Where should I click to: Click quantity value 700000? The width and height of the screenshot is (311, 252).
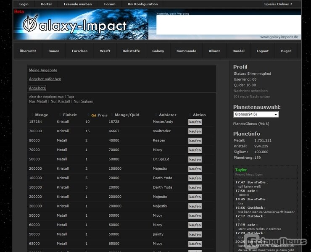coord(35,131)
